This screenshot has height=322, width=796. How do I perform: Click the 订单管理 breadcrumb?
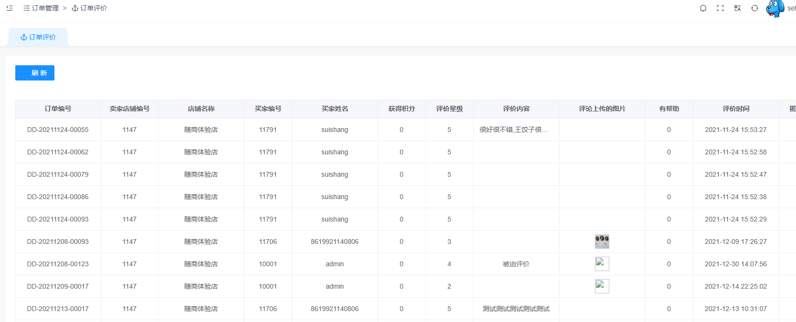pos(45,8)
